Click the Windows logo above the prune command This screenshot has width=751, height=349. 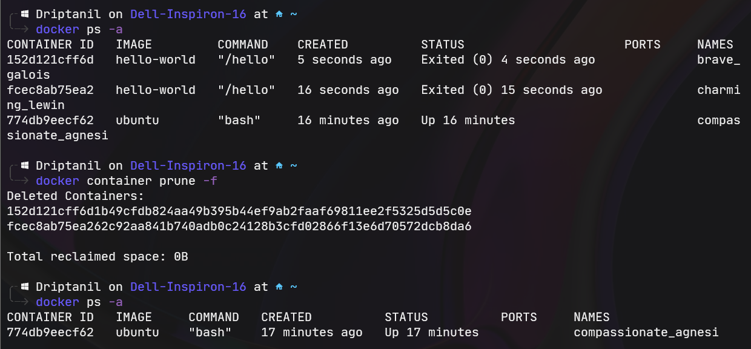click(x=24, y=165)
